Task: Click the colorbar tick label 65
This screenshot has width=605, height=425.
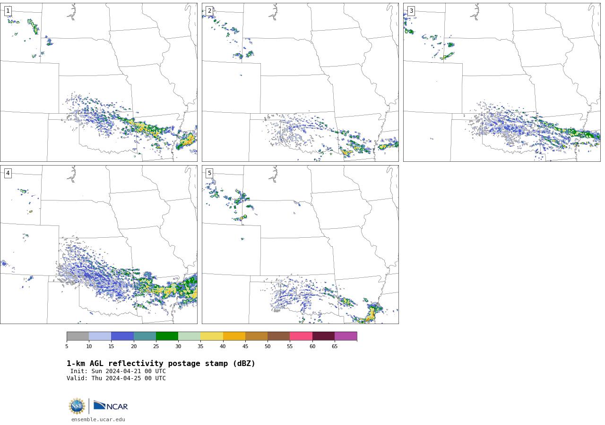Action: 335,347
